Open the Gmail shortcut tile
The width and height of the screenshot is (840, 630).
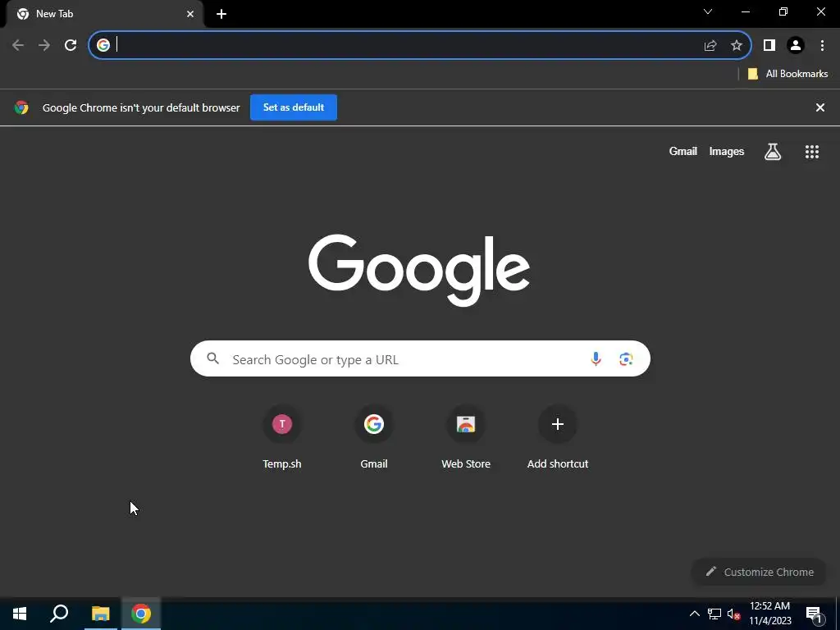click(374, 437)
